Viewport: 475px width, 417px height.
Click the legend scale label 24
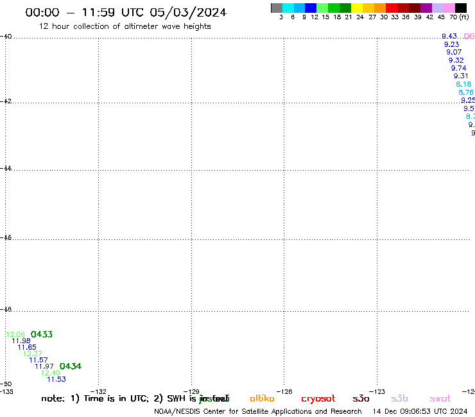coord(360,17)
